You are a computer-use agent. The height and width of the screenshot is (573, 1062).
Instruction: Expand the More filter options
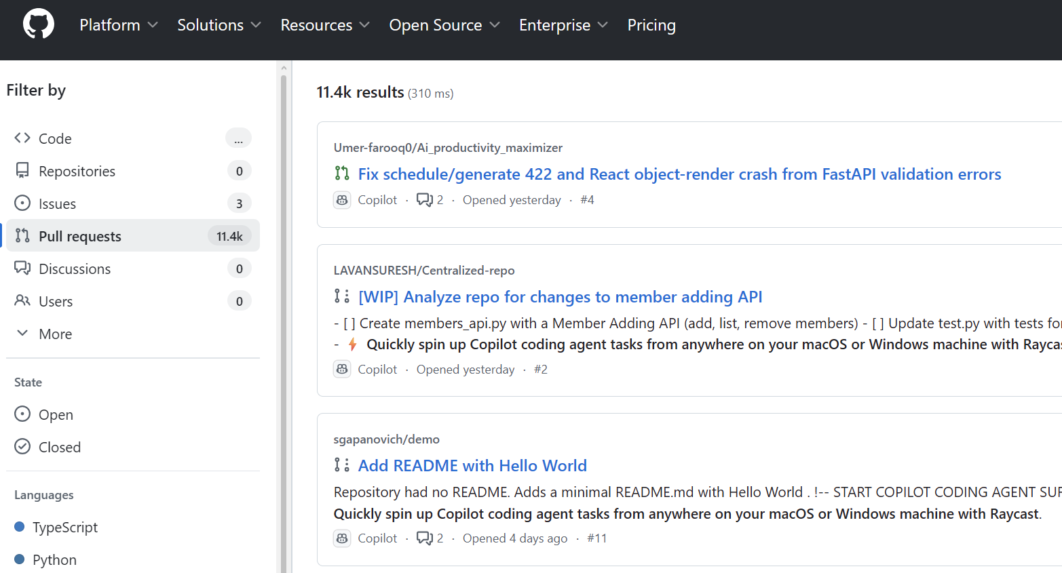(x=54, y=334)
